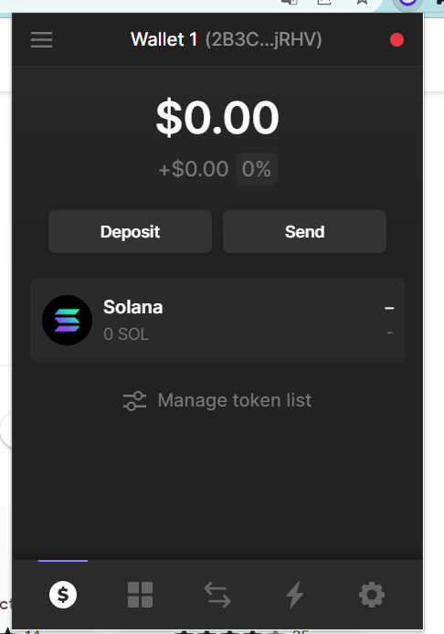Open the hamburger menu in wallet header
This screenshot has width=444, height=634.
[x=42, y=39]
